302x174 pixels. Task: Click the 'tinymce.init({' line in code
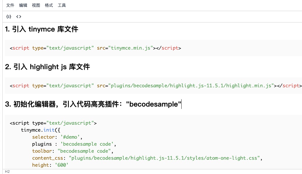click(x=41, y=130)
